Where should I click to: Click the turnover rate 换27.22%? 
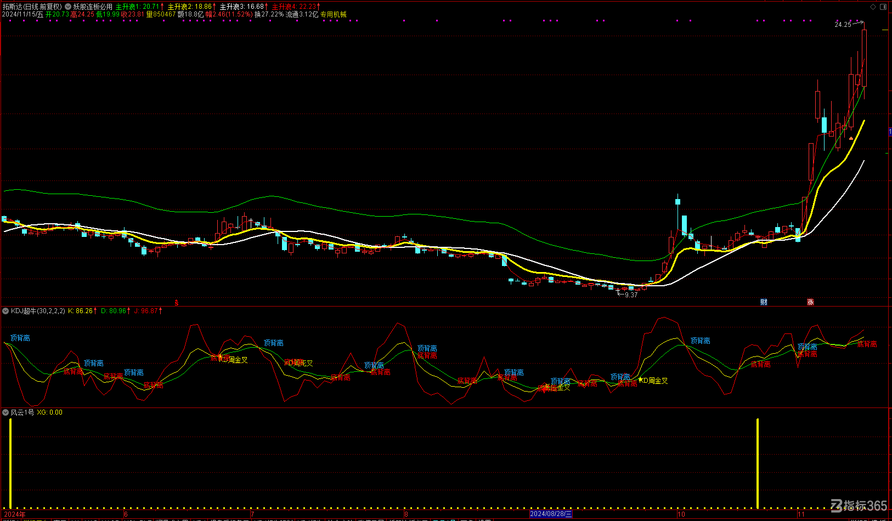[x=269, y=15]
